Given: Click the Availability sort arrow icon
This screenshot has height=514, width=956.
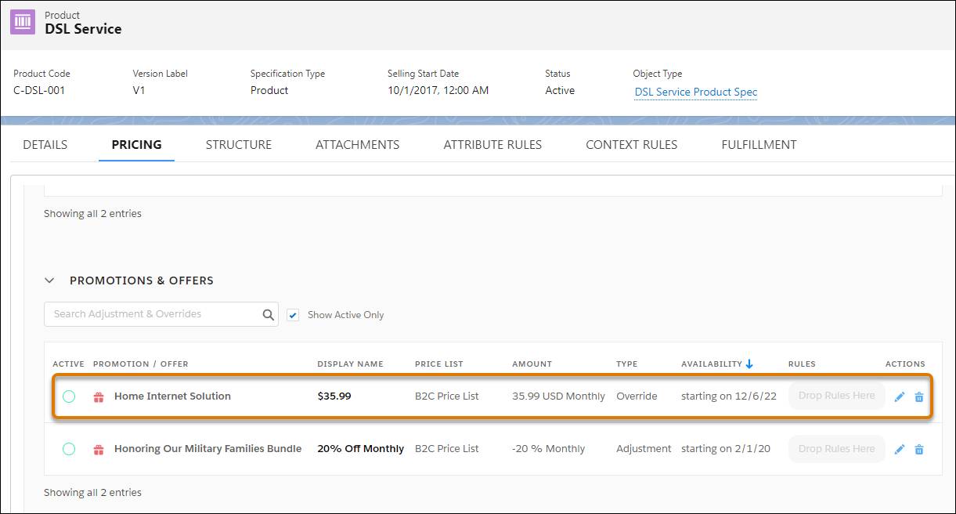Looking at the screenshot, I should click(x=749, y=364).
